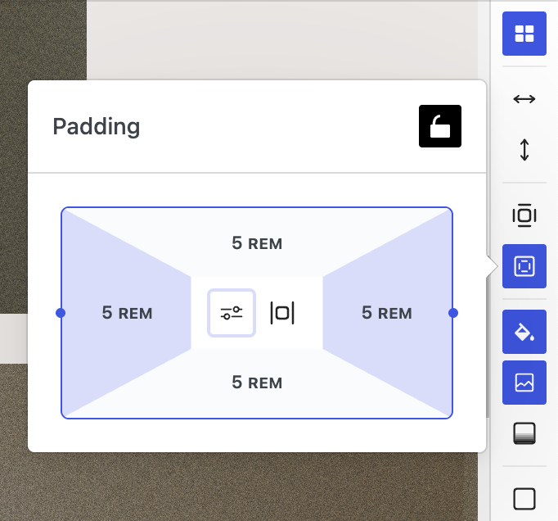The width and height of the screenshot is (558, 521).
Task: Open the gradient overlay tool
Action: click(524, 433)
